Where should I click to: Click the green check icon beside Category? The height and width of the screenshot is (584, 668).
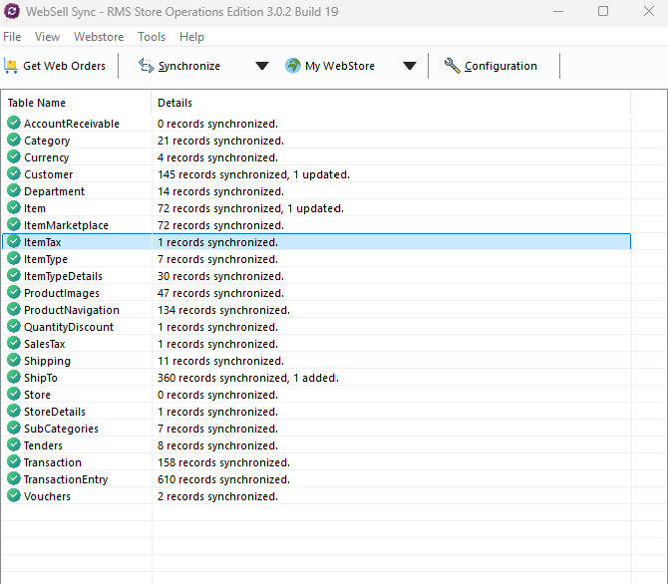coord(14,141)
